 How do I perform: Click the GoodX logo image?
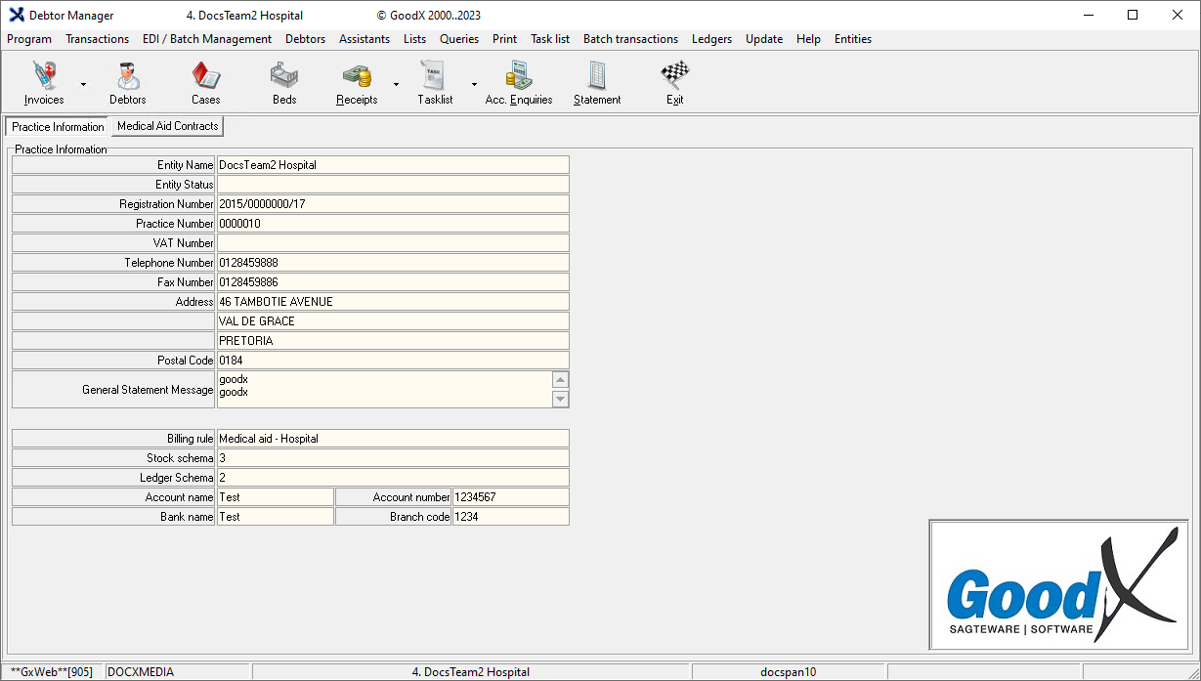(1059, 584)
